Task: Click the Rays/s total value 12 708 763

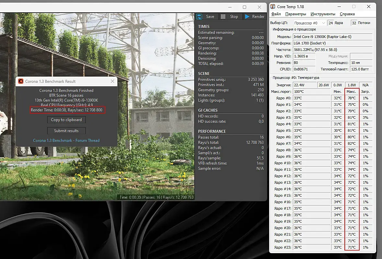Action: [x=255, y=142]
